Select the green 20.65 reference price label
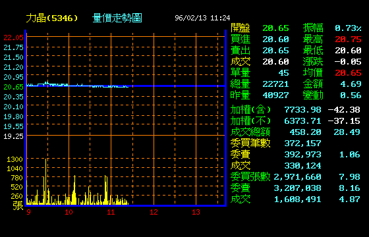This screenshot has height=237, width=369. point(14,87)
